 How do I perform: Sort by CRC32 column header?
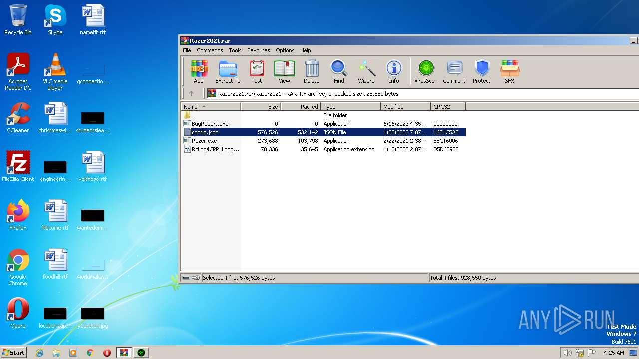pyautogui.click(x=448, y=106)
